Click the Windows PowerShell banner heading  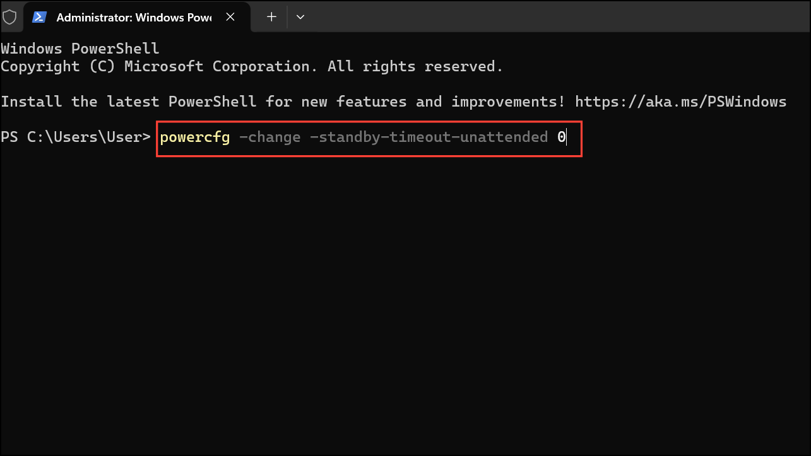click(79, 48)
